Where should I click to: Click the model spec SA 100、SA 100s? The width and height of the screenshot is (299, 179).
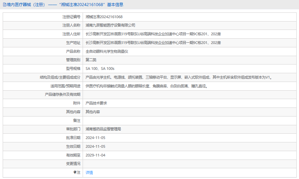(100, 69)
